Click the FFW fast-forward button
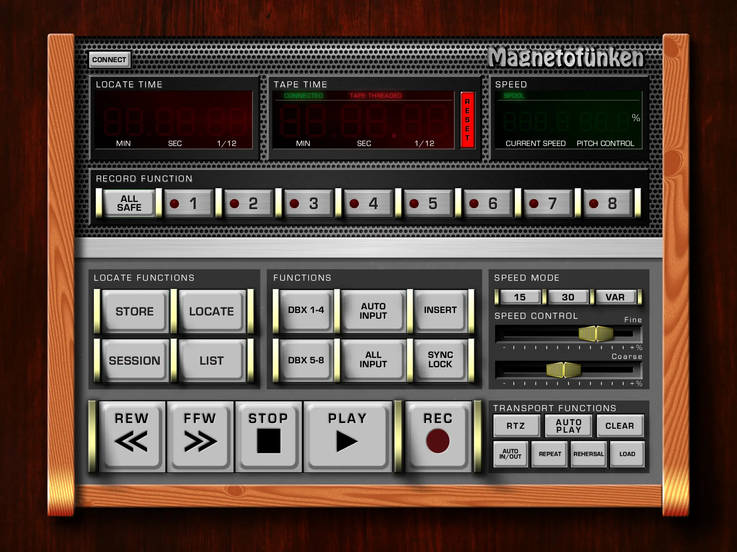 tap(200, 436)
